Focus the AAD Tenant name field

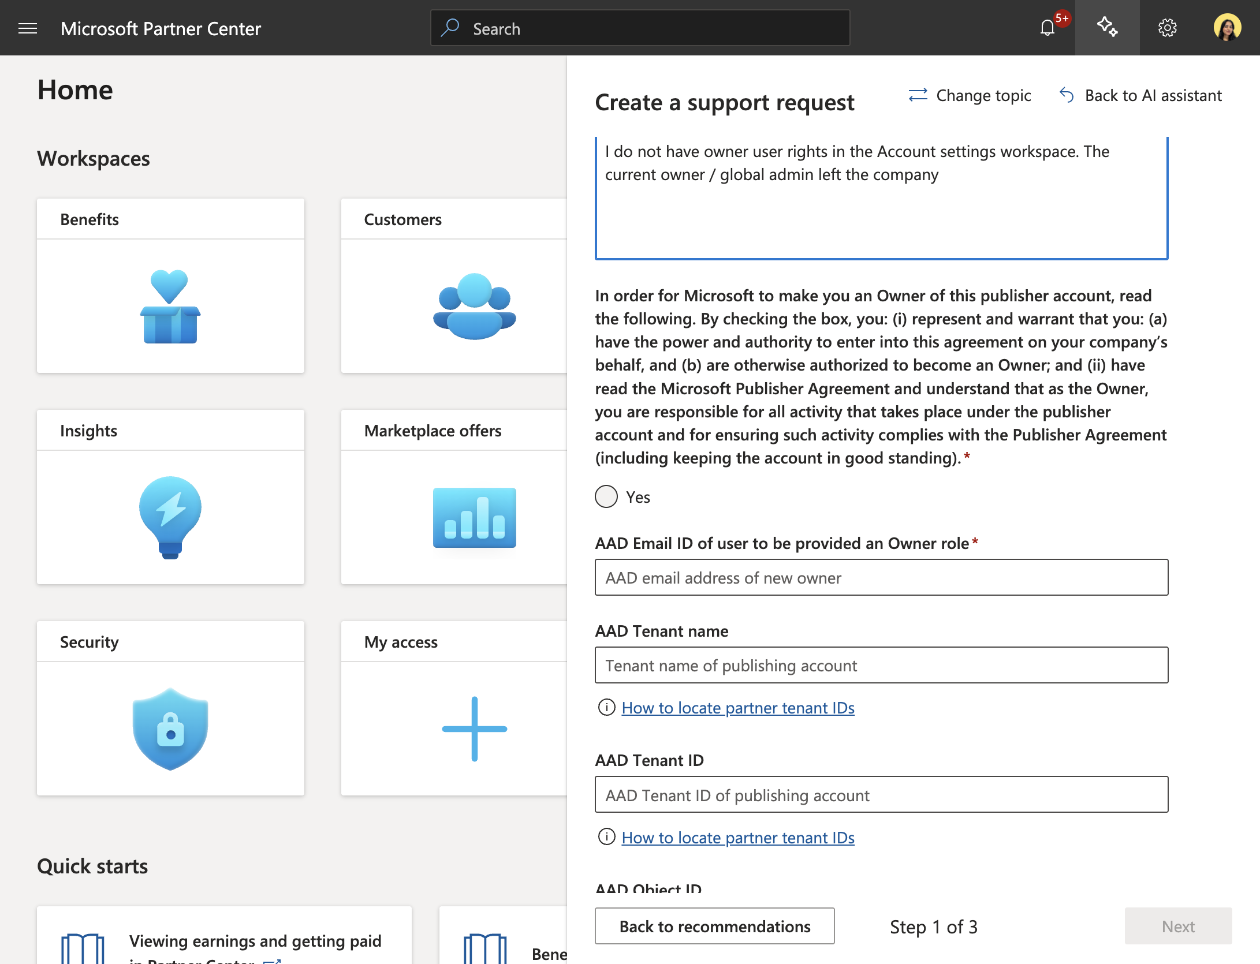click(x=881, y=665)
